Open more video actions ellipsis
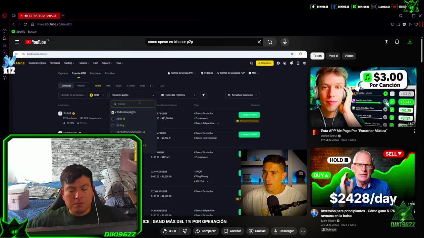 [303, 231]
